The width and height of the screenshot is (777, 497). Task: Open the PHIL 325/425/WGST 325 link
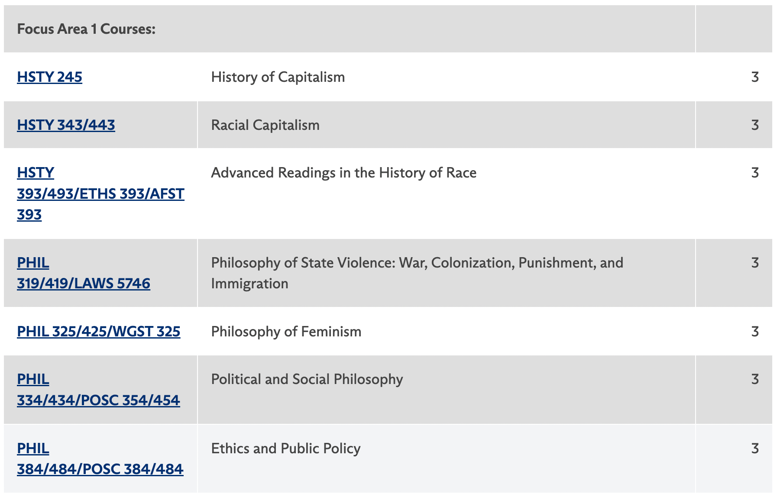tap(98, 332)
